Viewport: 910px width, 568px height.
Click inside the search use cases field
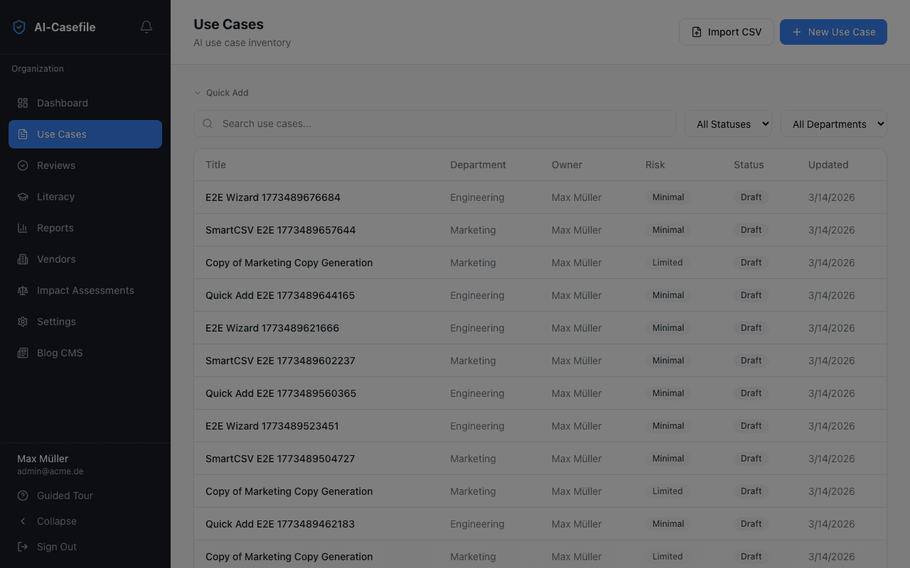click(x=434, y=124)
